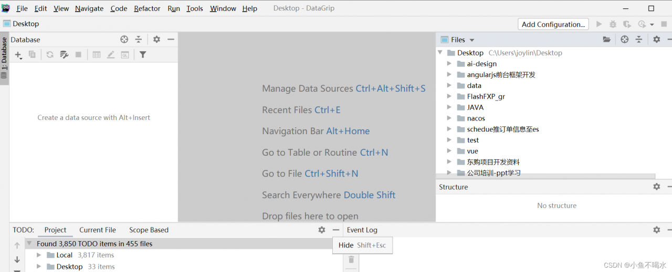Collapse all nodes in Files panel
The height and width of the screenshot is (272, 672).
click(639, 39)
